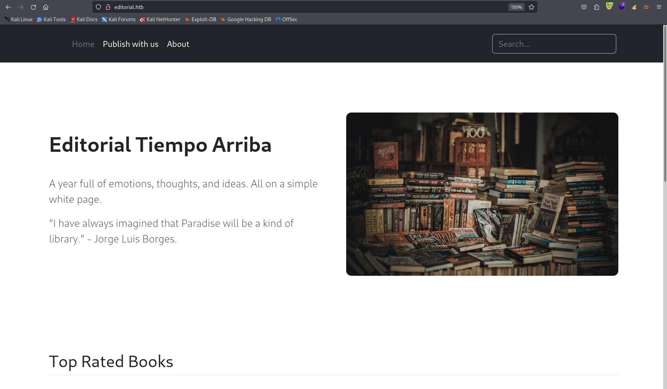Open the Kali Docs bookmark
This screenshot has height=389, width=667.
point(84,19)
